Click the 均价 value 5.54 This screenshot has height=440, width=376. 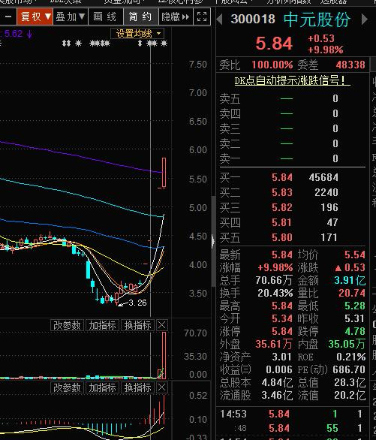[355, 255]
